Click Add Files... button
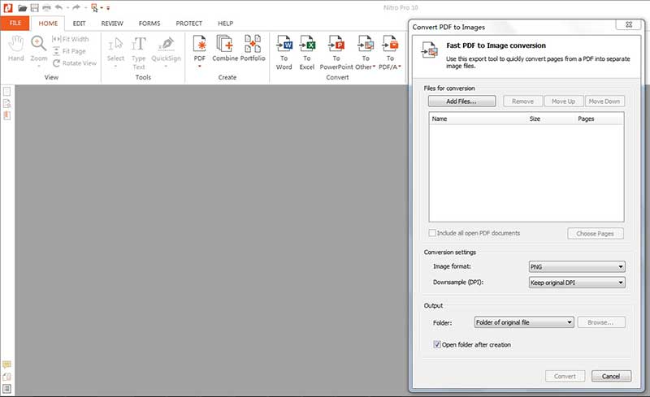 click(x=461, y=101)
